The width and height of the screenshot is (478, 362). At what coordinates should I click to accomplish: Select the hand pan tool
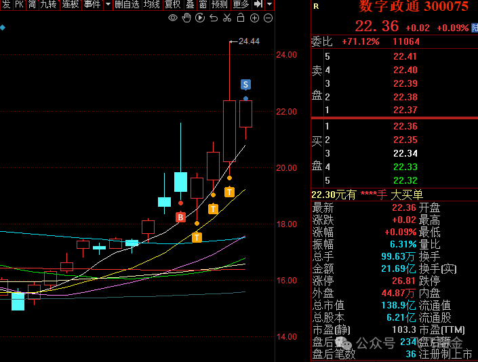click(186, 18)
